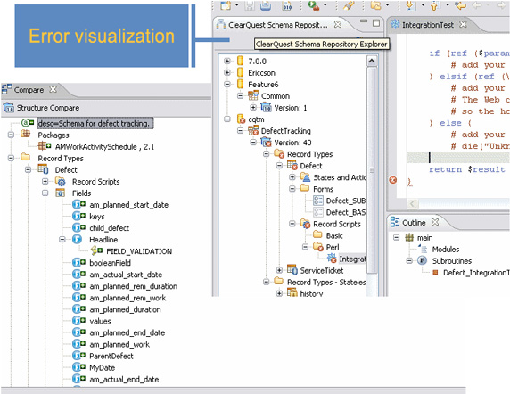Open the New wizard dropdown arrow
Screen dimensions: 510x394
[237, 4]
